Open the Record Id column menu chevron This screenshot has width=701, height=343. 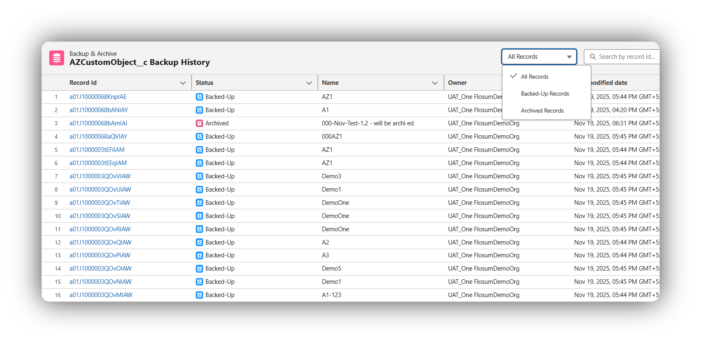[x=182, y=83]
